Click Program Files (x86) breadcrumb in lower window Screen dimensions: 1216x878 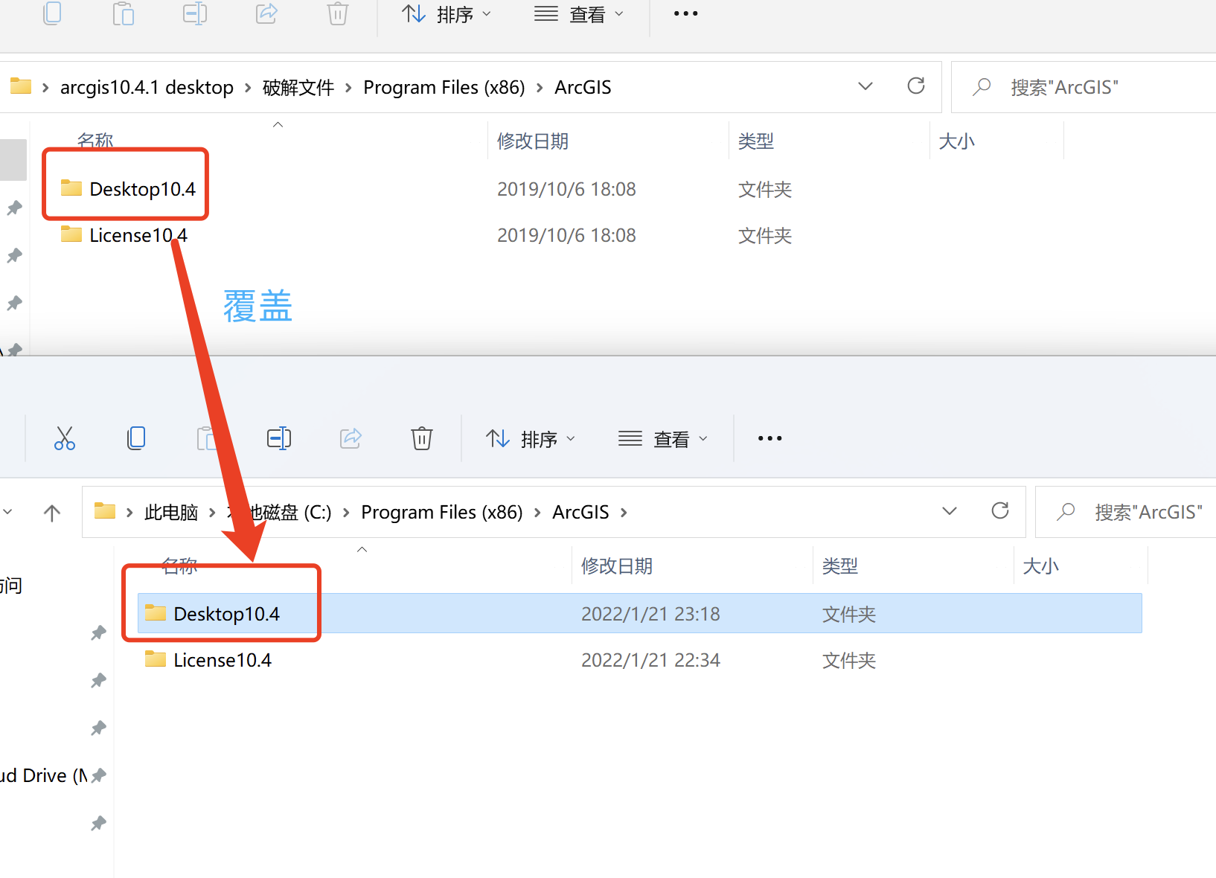coord(442,512)
